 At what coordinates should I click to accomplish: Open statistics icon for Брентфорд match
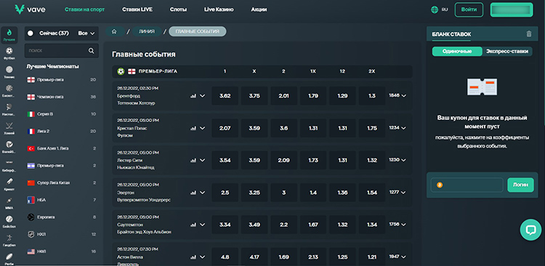click(x=193, y=96)
